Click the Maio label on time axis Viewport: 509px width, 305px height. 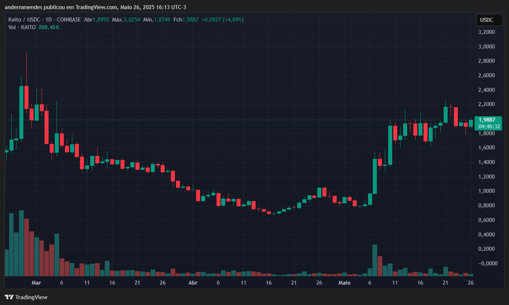[x=344, y=283]
